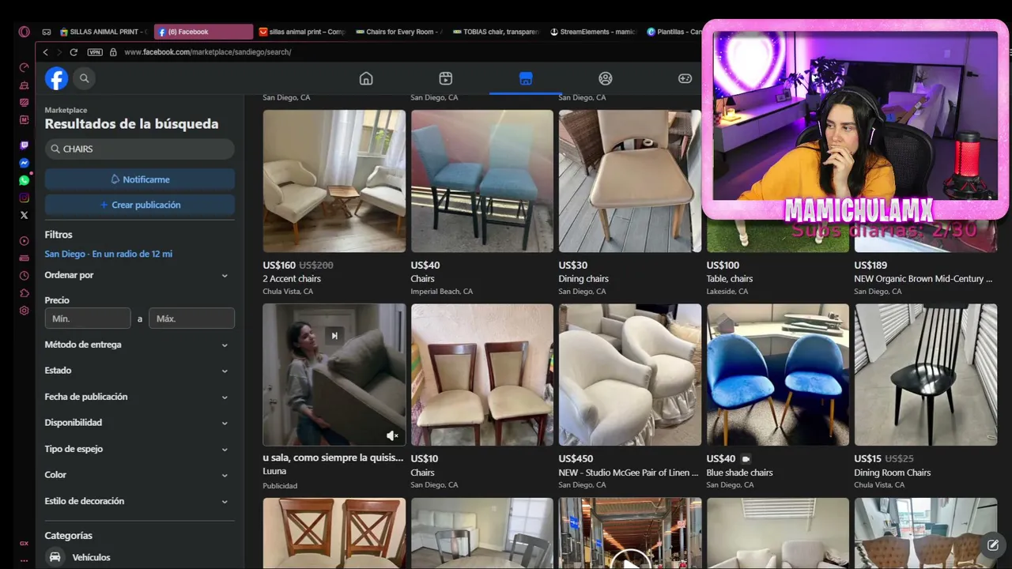Open the US$10 Chairs listing photo
Image resolution: width=1012 pixels, height=569 pixels.
click(482, 375)
